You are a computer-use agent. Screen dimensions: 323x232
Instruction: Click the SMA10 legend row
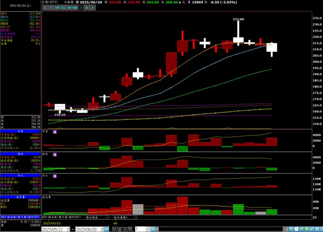coord(21,17)
